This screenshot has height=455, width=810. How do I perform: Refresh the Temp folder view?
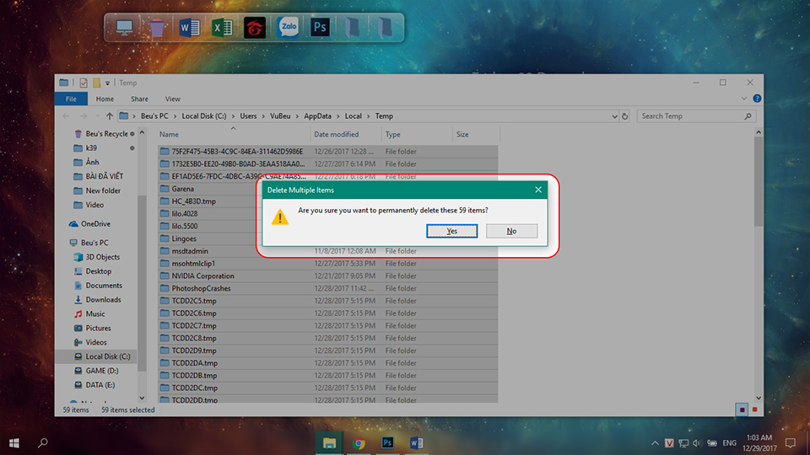[x=624, y=116]
